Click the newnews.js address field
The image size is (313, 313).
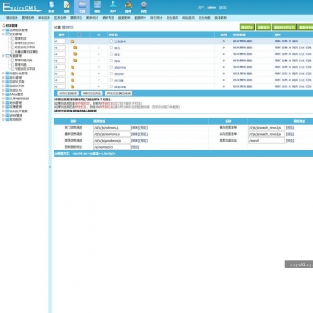point(112,134)
